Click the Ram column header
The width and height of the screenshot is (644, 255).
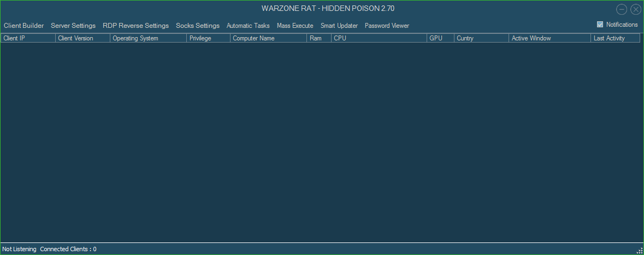318,38
